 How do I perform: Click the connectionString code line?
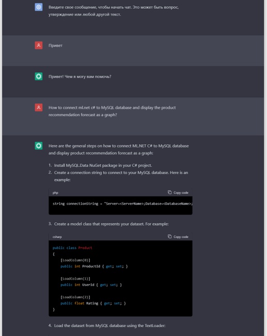point(122,204)
